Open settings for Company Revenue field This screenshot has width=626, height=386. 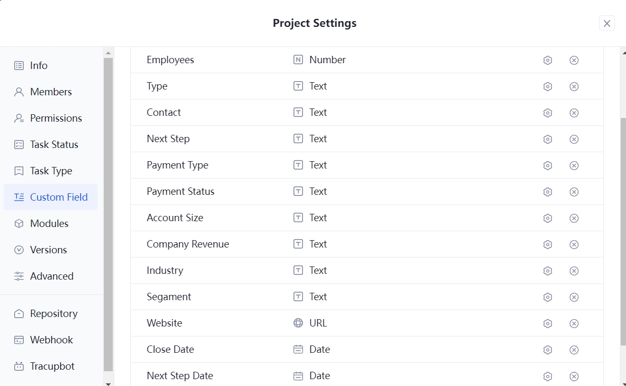click(x=547, y=244)
